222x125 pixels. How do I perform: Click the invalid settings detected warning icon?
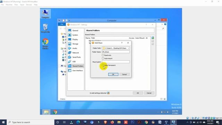[108, 93]
